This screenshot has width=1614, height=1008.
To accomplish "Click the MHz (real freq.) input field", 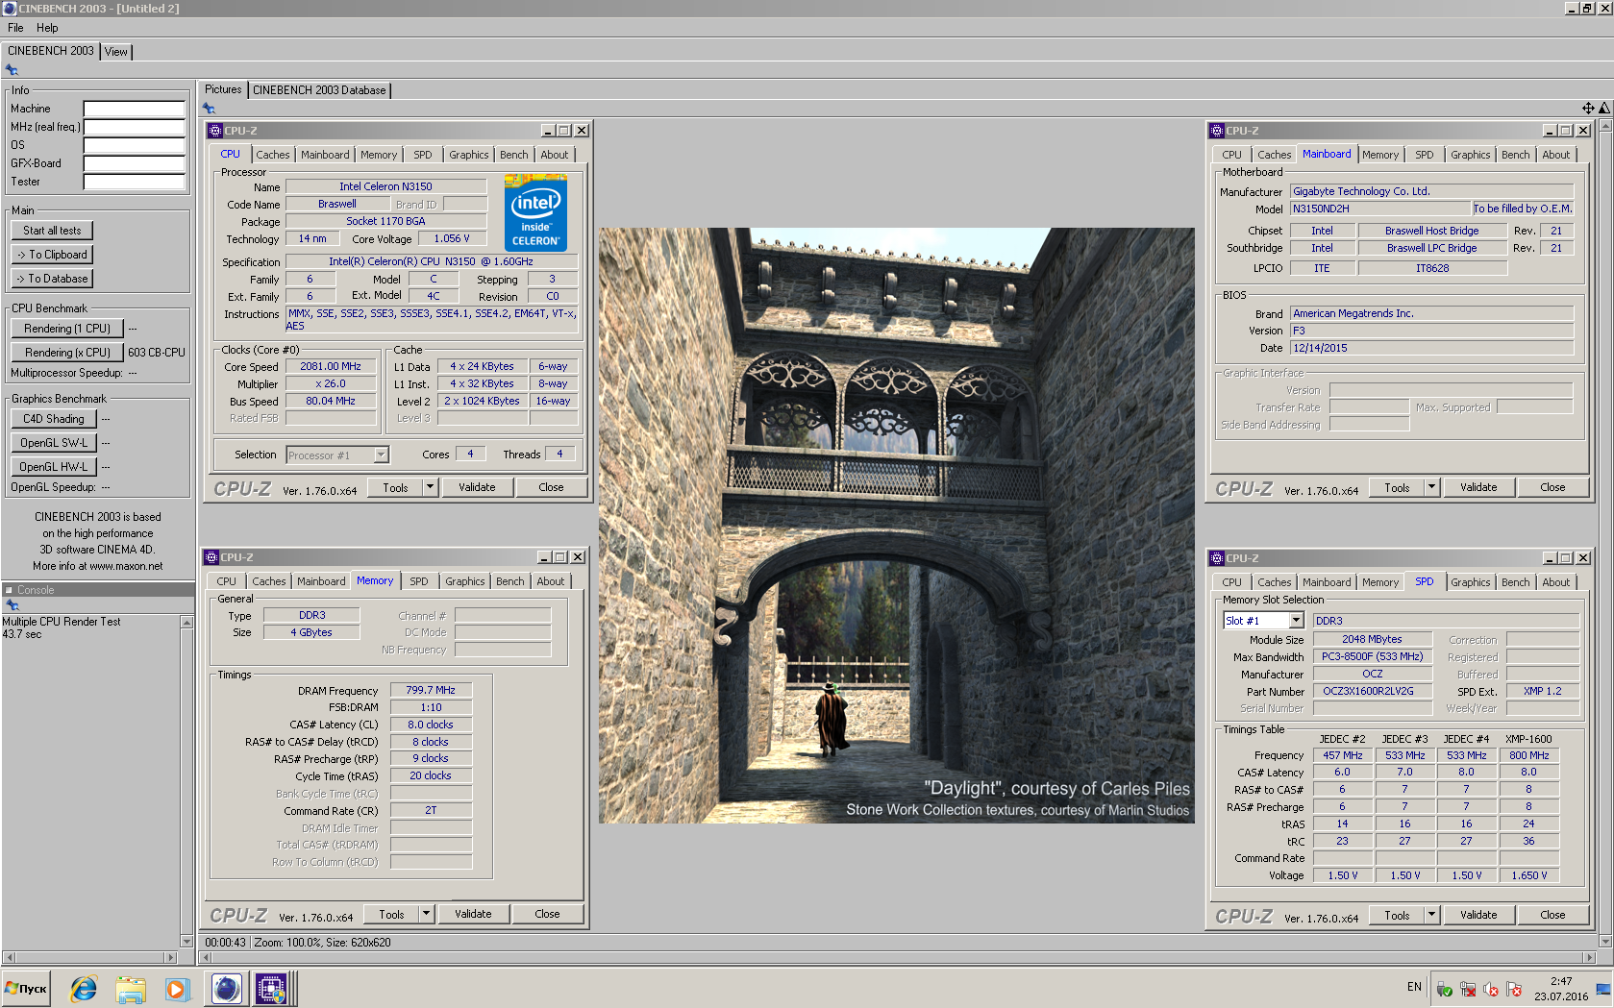I will pos(134,127).
